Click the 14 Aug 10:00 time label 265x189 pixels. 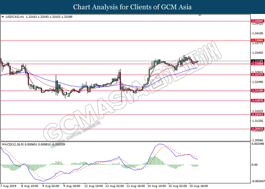point(156,186)
